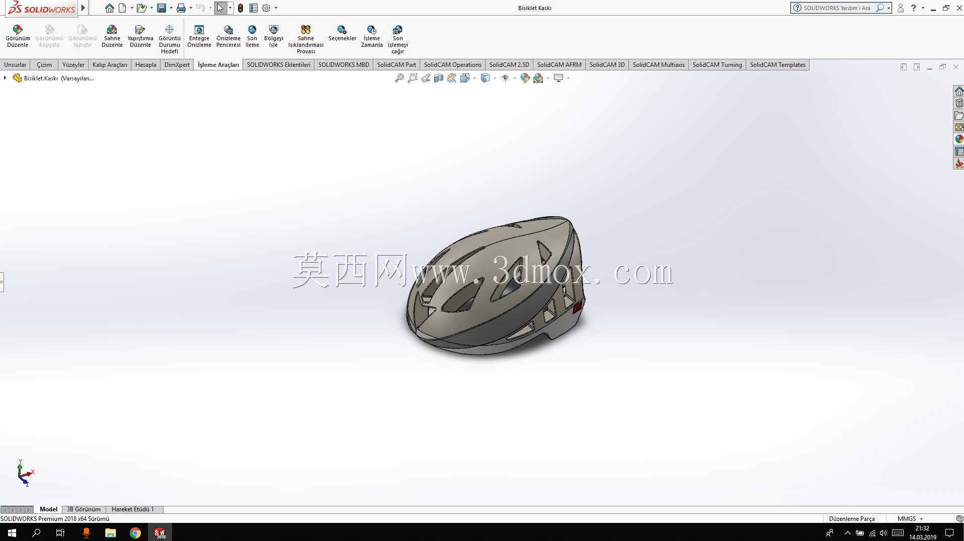Screen dimensions: 964x541
Task: Click İşleme Zamanla schedule render
Action: coord(372,36)
